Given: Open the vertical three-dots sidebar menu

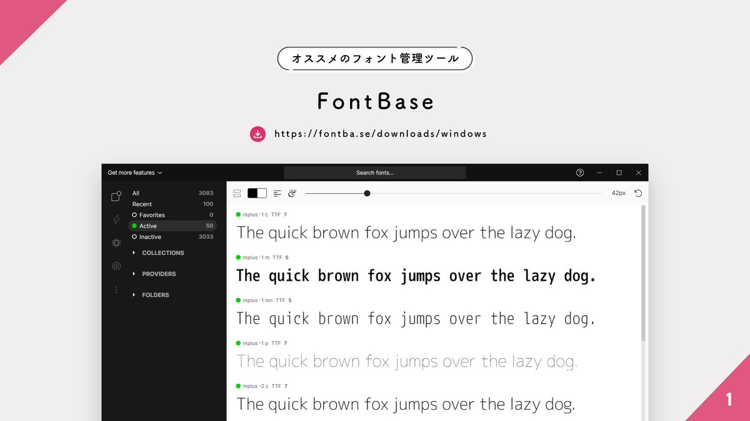Looking at the screenshot, I should coord(116,289).
